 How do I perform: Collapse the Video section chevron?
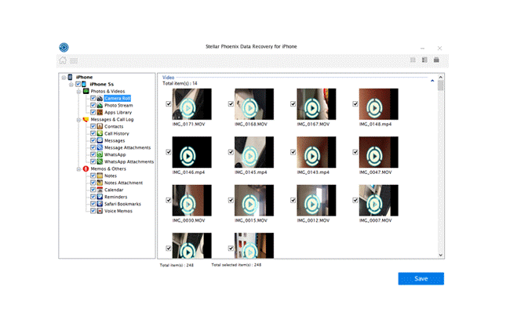pos(432,81)
